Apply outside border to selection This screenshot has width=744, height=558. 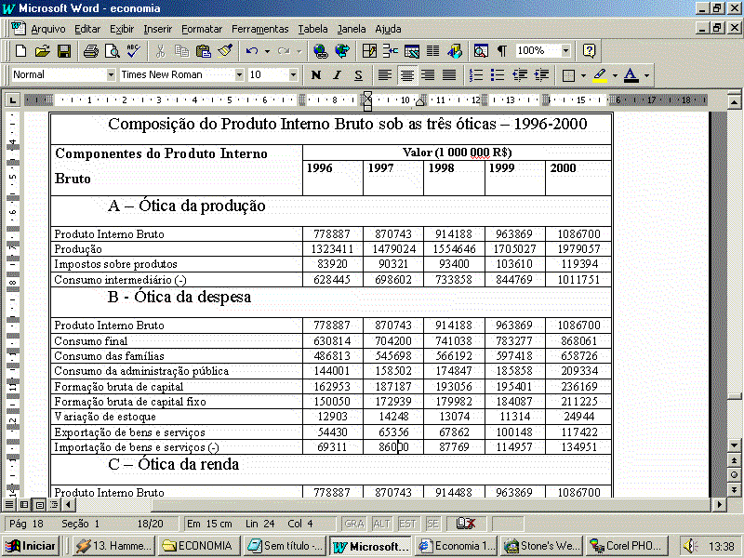(568, 75)
